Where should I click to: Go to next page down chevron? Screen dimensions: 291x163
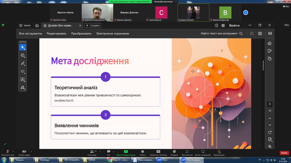pyautogui.click(x=270, y=125)
